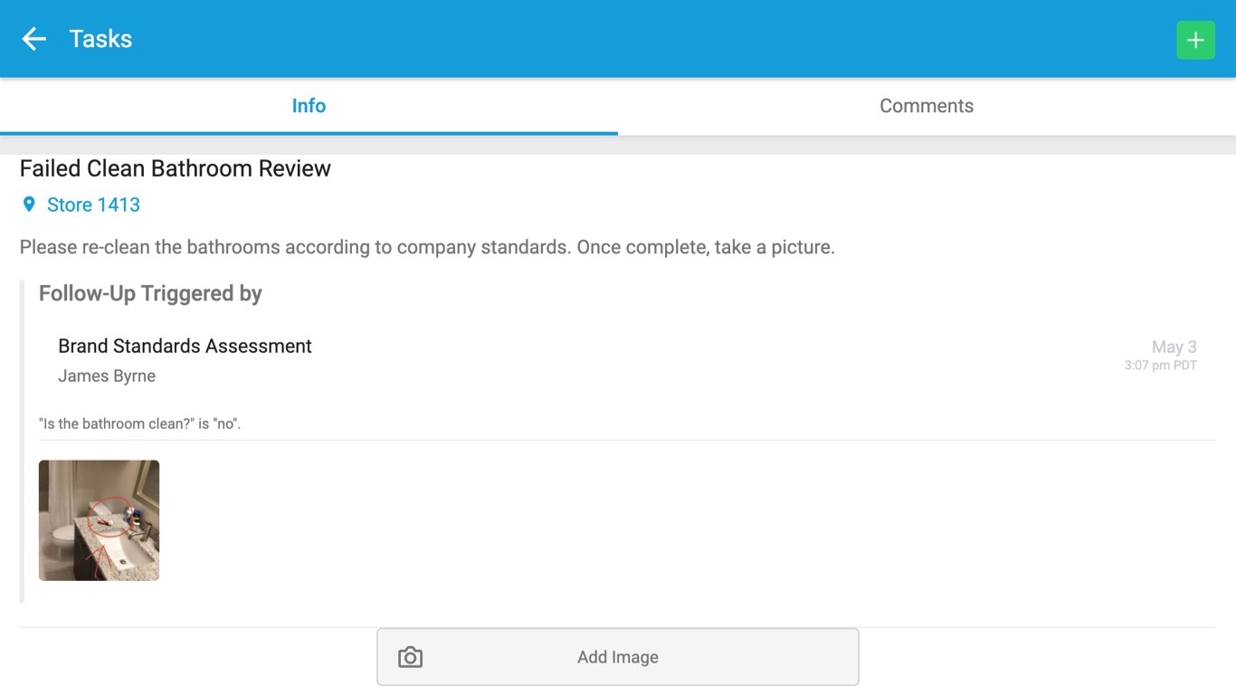Select the Info tab
1236x695 pixels.
click(309, 105)
